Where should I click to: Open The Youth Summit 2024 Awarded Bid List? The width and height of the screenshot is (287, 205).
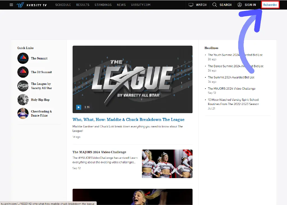tap(235, 55)
